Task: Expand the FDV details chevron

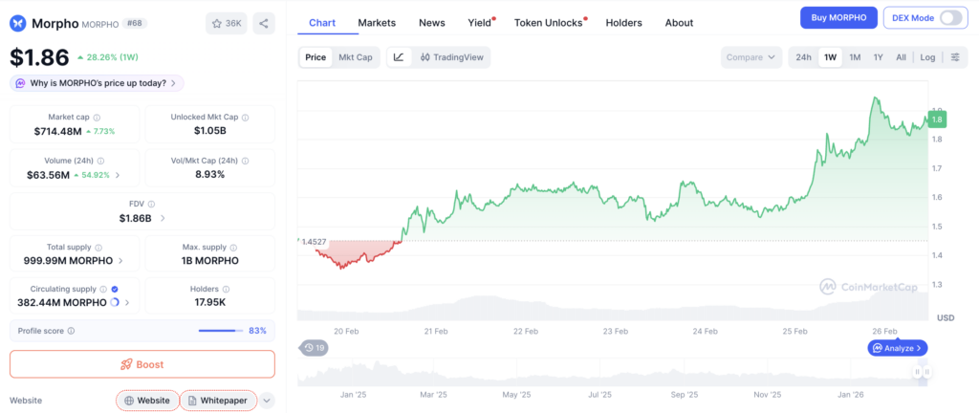Action: point(163,218)
